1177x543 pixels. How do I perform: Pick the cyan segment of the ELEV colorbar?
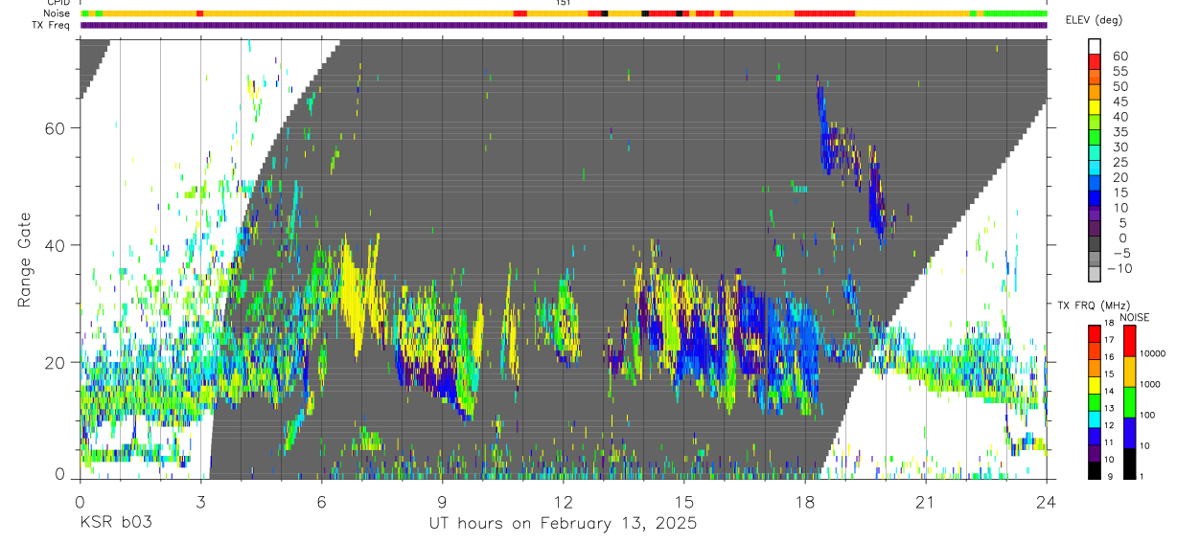click(x=1096, y=169)
